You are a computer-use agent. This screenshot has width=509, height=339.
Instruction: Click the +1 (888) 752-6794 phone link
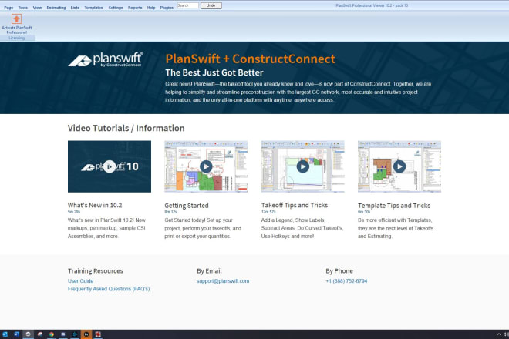coord(346,281)
